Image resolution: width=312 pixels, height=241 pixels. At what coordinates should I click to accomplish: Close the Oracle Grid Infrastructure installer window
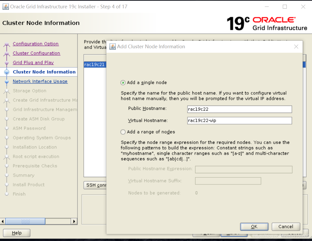[x=303, y=7]
